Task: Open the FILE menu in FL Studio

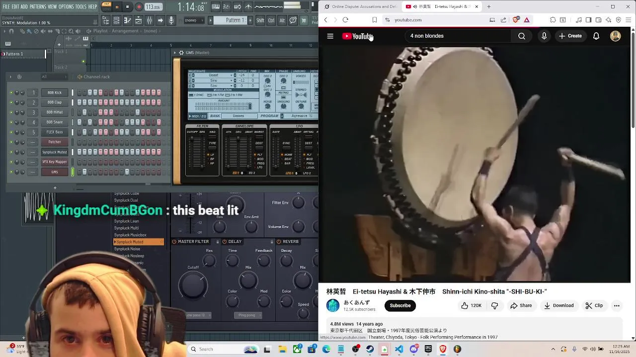Action: [x=6, y=6]
